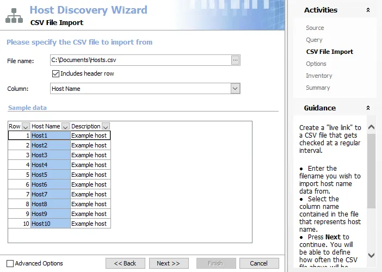Click the Sample data heading

tap(27, 108)
